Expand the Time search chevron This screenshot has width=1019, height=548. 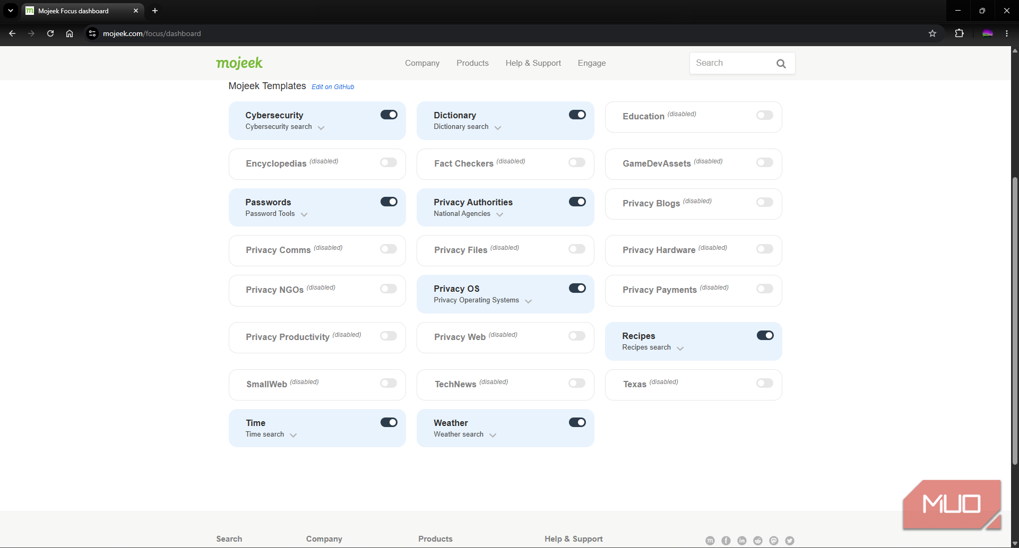[293, 436]
